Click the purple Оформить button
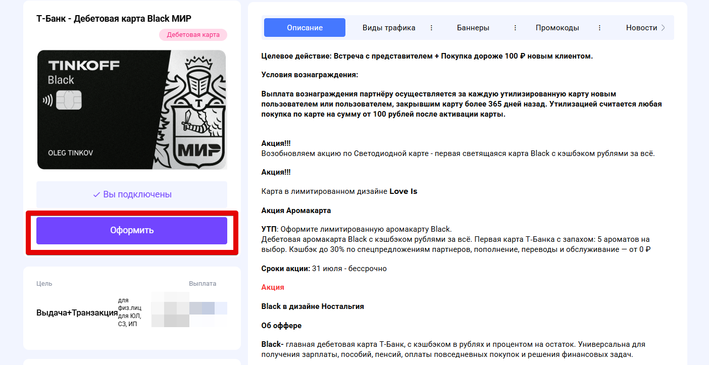 (132, 231)
